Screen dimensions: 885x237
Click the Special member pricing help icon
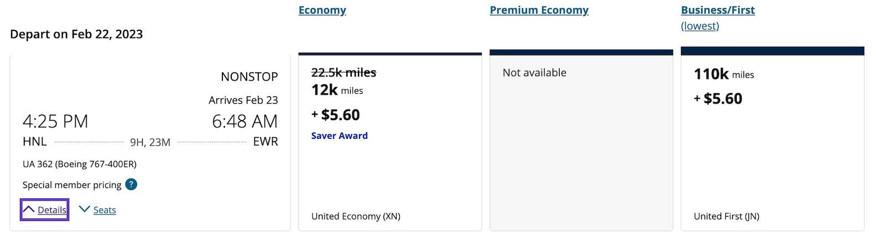(x=131, y=185)
